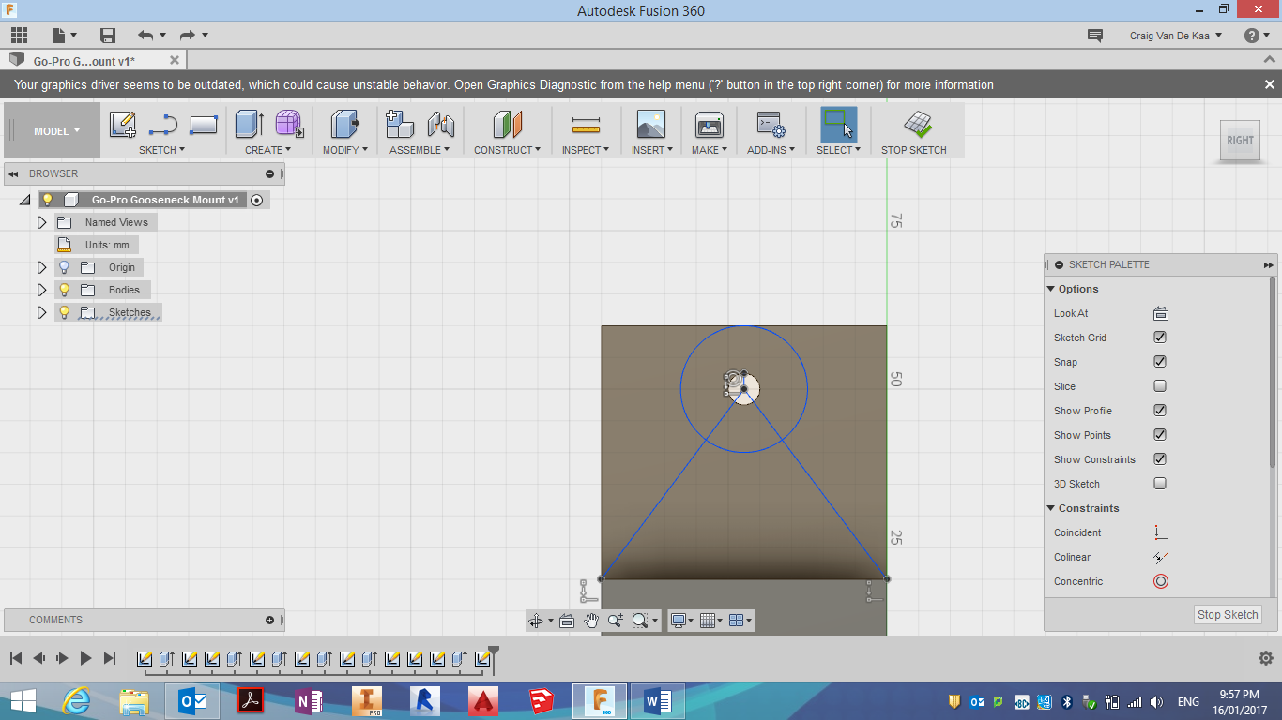This screenshot has height=720, width=1282.
Task: Click the New Component assemble icon
Action: pos(401,125)
